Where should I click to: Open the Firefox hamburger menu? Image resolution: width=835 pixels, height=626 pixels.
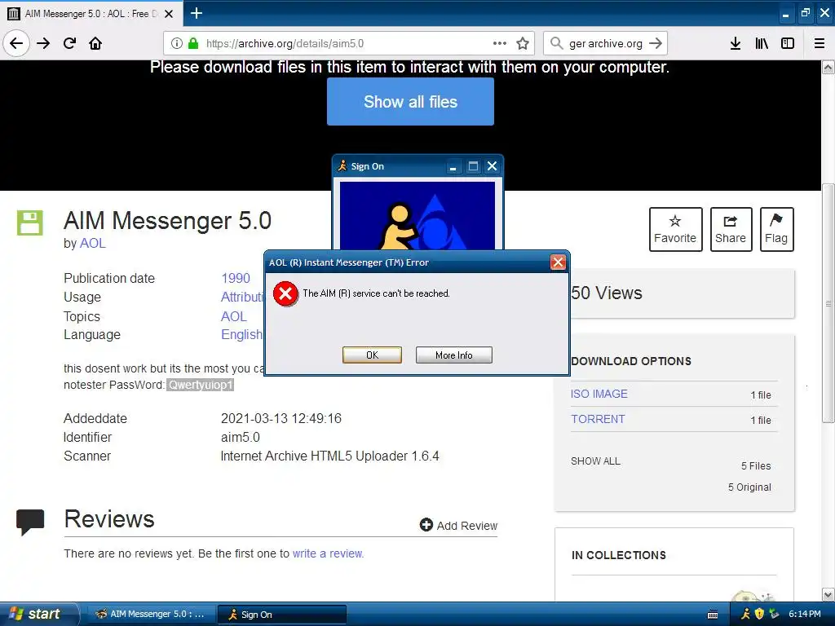point(820,43)
